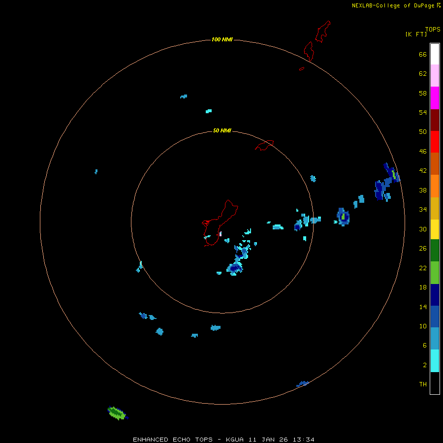Image resolution: width=443 pixels, height=443 pixels.
Task: Click the 100 NMI range ring label
Action: 222,39
